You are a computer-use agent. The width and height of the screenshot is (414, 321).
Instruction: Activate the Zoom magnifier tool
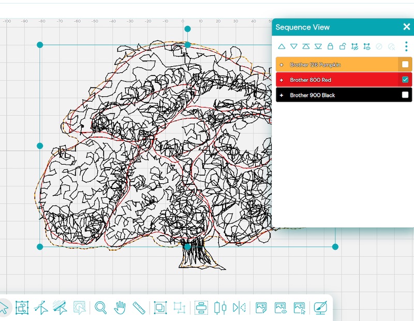[100, 308]
